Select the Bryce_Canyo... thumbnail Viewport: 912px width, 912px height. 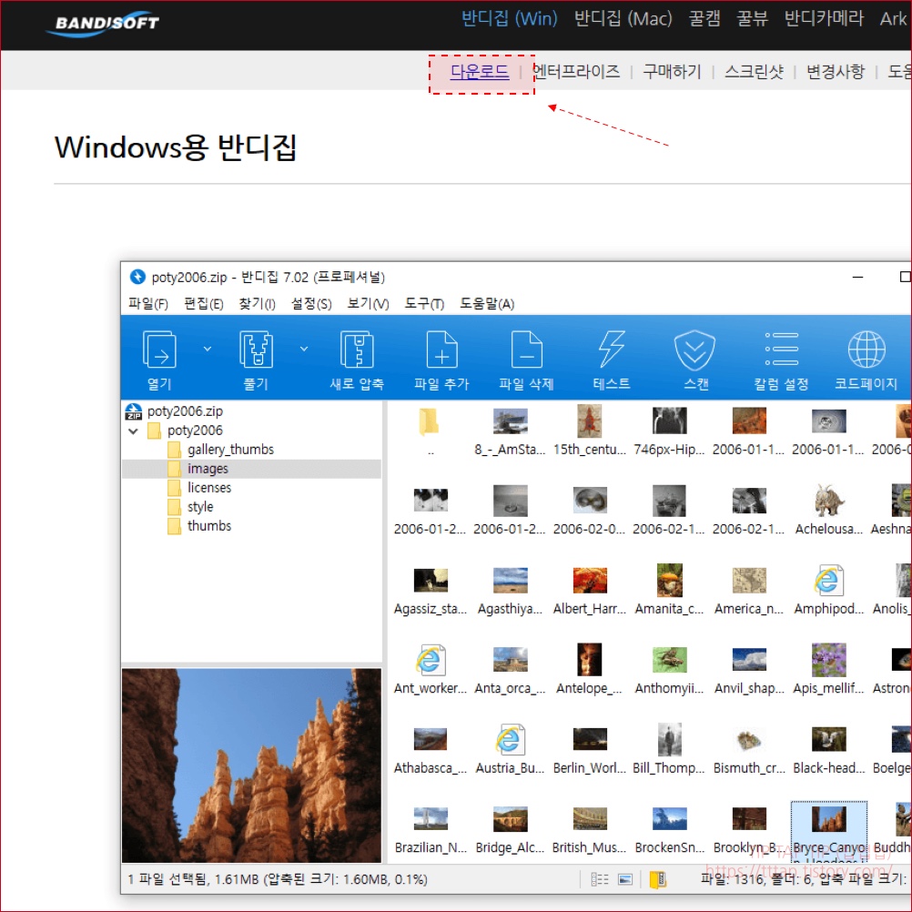coord(829,819)
